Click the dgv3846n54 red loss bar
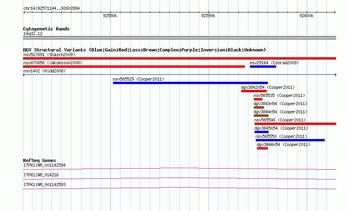Screen dimensions: 347x211 [x=262, y=148]
